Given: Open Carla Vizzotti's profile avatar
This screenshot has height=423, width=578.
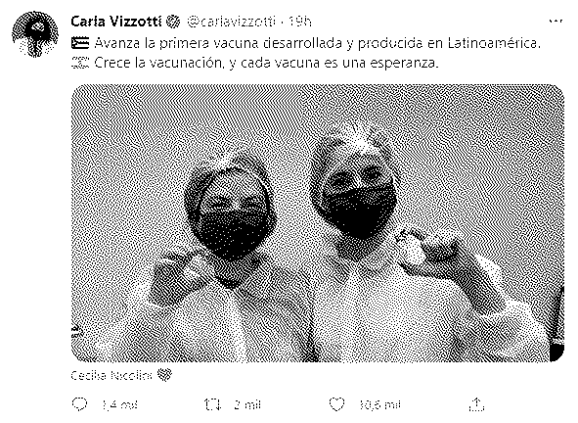Looking at the screenshot, I should [35, 34].
